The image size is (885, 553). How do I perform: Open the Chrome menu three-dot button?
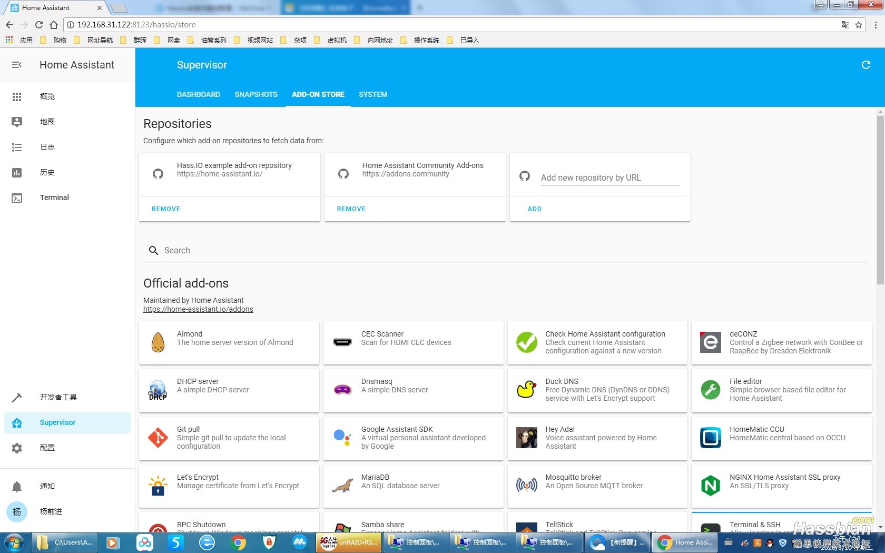pyautogui.click(x=876, y=25)
